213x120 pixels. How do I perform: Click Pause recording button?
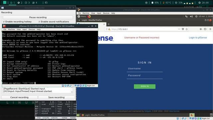[x=38, y=17]
